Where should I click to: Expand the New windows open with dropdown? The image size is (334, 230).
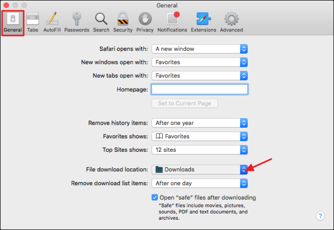pyautogui.click(x=199, y=62)
